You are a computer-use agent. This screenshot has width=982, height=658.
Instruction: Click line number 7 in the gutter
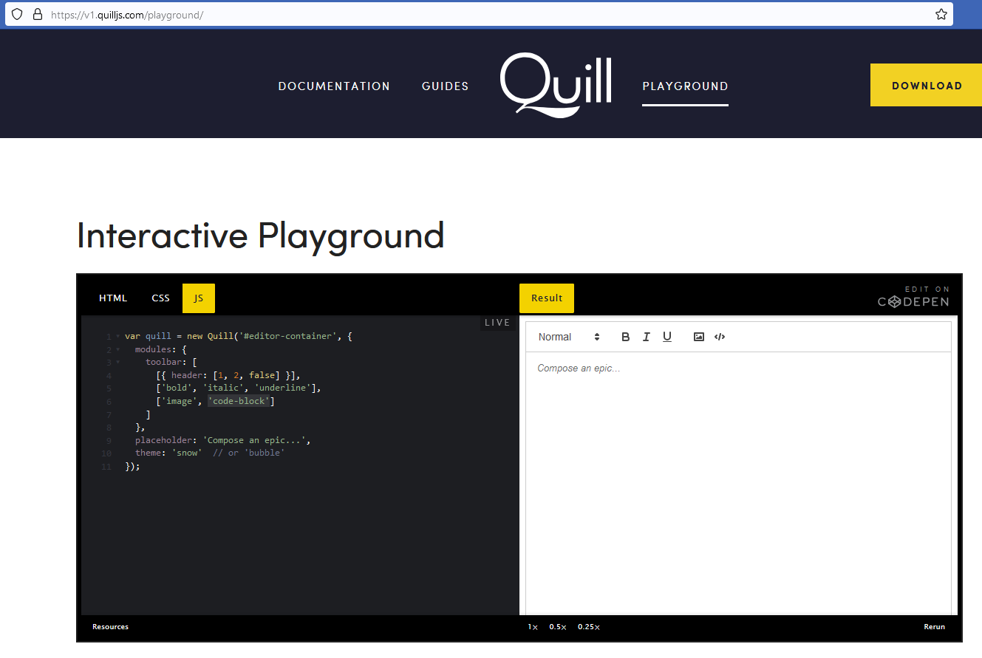pyautogui.click(x=109, y=415)
